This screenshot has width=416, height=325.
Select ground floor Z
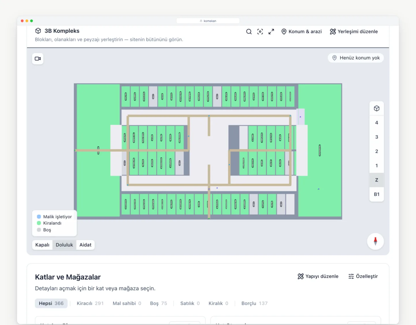[x=376, y=180]
